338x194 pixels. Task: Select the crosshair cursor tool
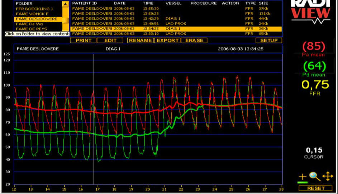303,176
